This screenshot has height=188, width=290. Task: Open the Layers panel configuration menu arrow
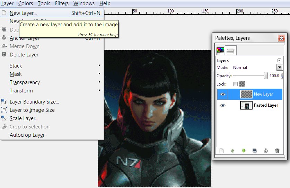tap(279, 60)
